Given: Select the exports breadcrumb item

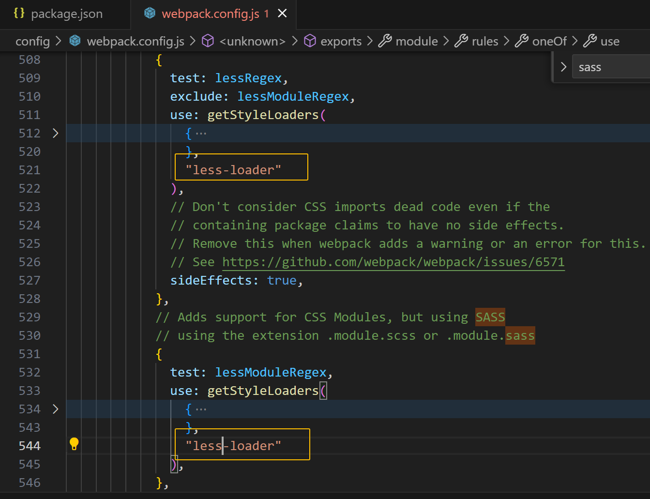Looking at the screenshot, I should pos(341,41).
